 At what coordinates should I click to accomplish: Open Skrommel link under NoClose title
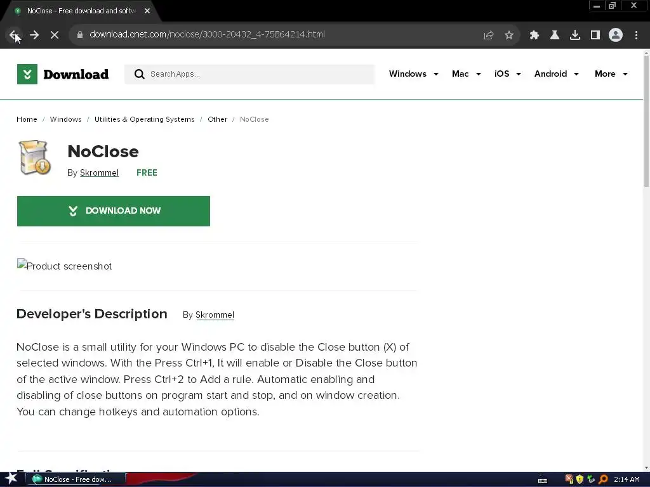click(99, 172)
